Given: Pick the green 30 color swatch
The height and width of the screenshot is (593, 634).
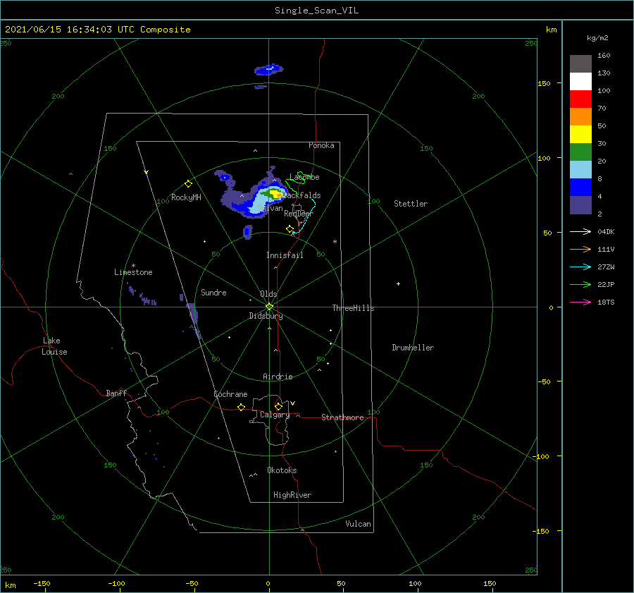Looking at the screenshot, I should pos(580,152).
